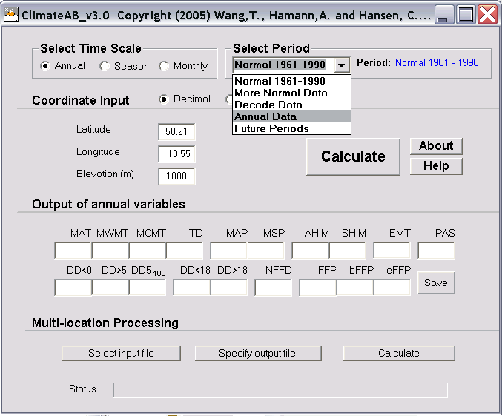Click the EMT output box
Image resolution: width=502 pixels, height=416 pixels.
392,251
